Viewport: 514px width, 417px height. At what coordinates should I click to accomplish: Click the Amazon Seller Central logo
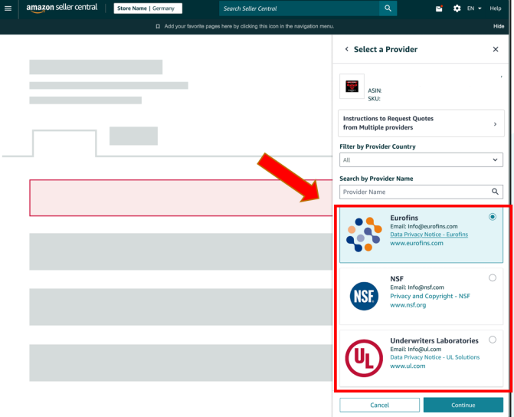(62, 8)
